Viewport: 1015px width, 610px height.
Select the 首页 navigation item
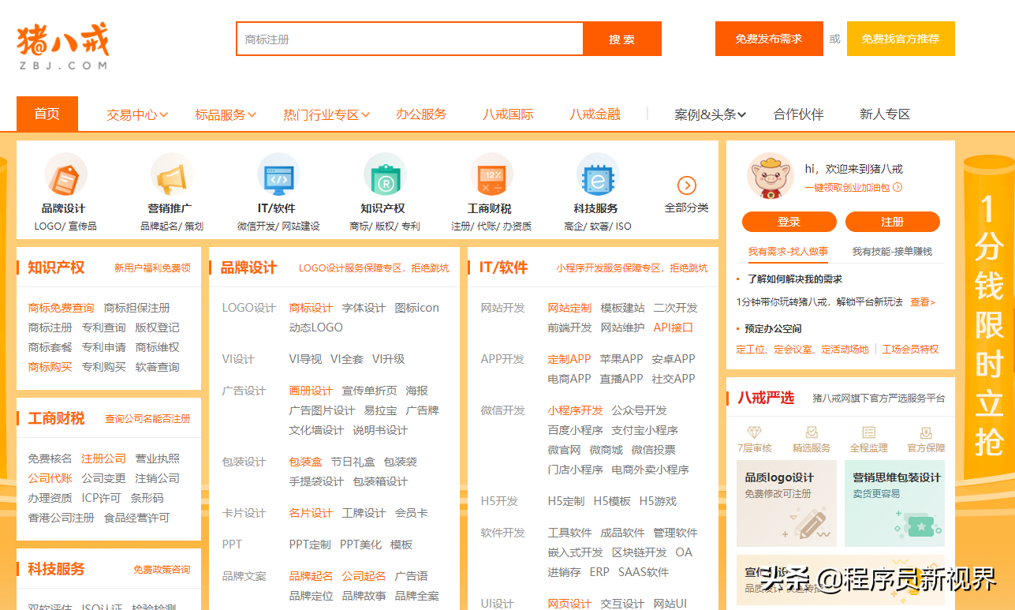coord(47,114)
